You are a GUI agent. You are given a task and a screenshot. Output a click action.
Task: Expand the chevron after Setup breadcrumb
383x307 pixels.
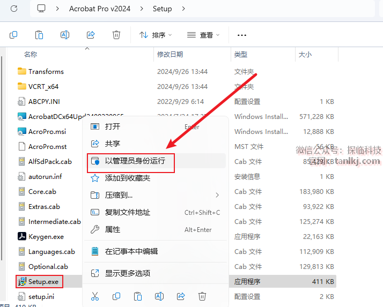coord(183,9)
